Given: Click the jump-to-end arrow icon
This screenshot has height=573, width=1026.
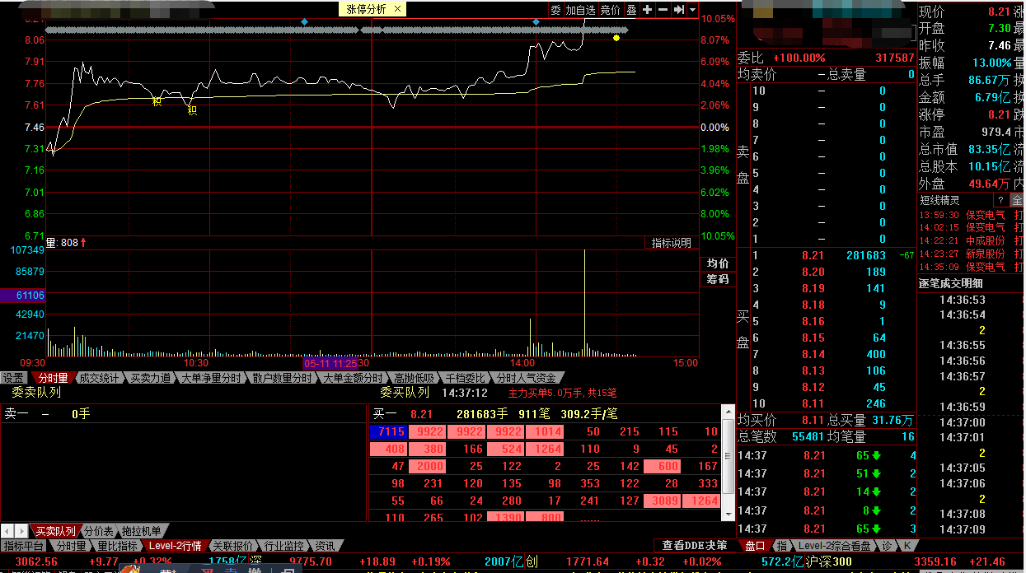Looking at the screenshot, I should pos(678,9).
